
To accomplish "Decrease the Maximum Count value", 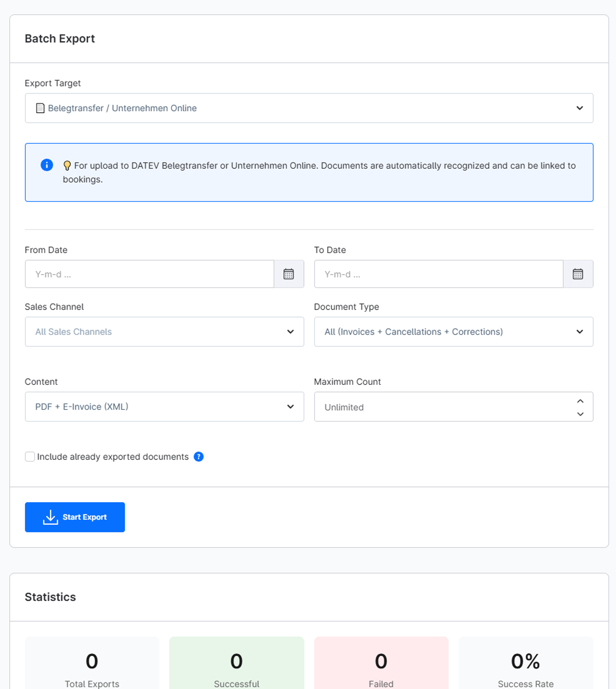I will pos(580,414).
